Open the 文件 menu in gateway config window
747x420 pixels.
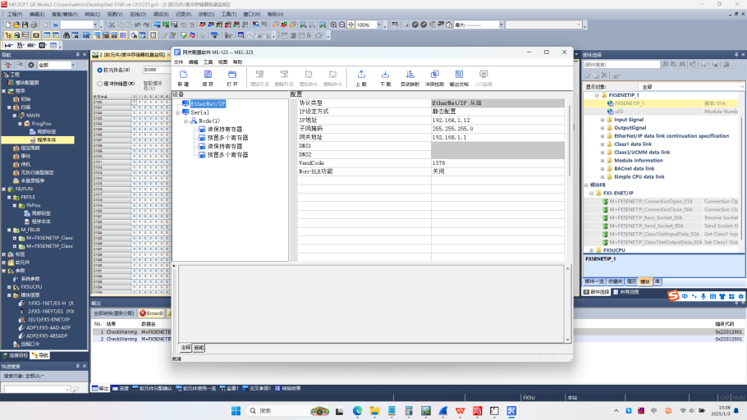(179, 62)
